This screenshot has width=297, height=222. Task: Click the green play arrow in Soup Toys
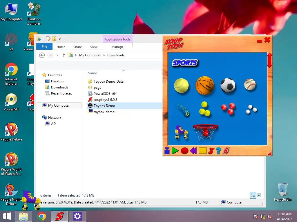pos(175,151)
